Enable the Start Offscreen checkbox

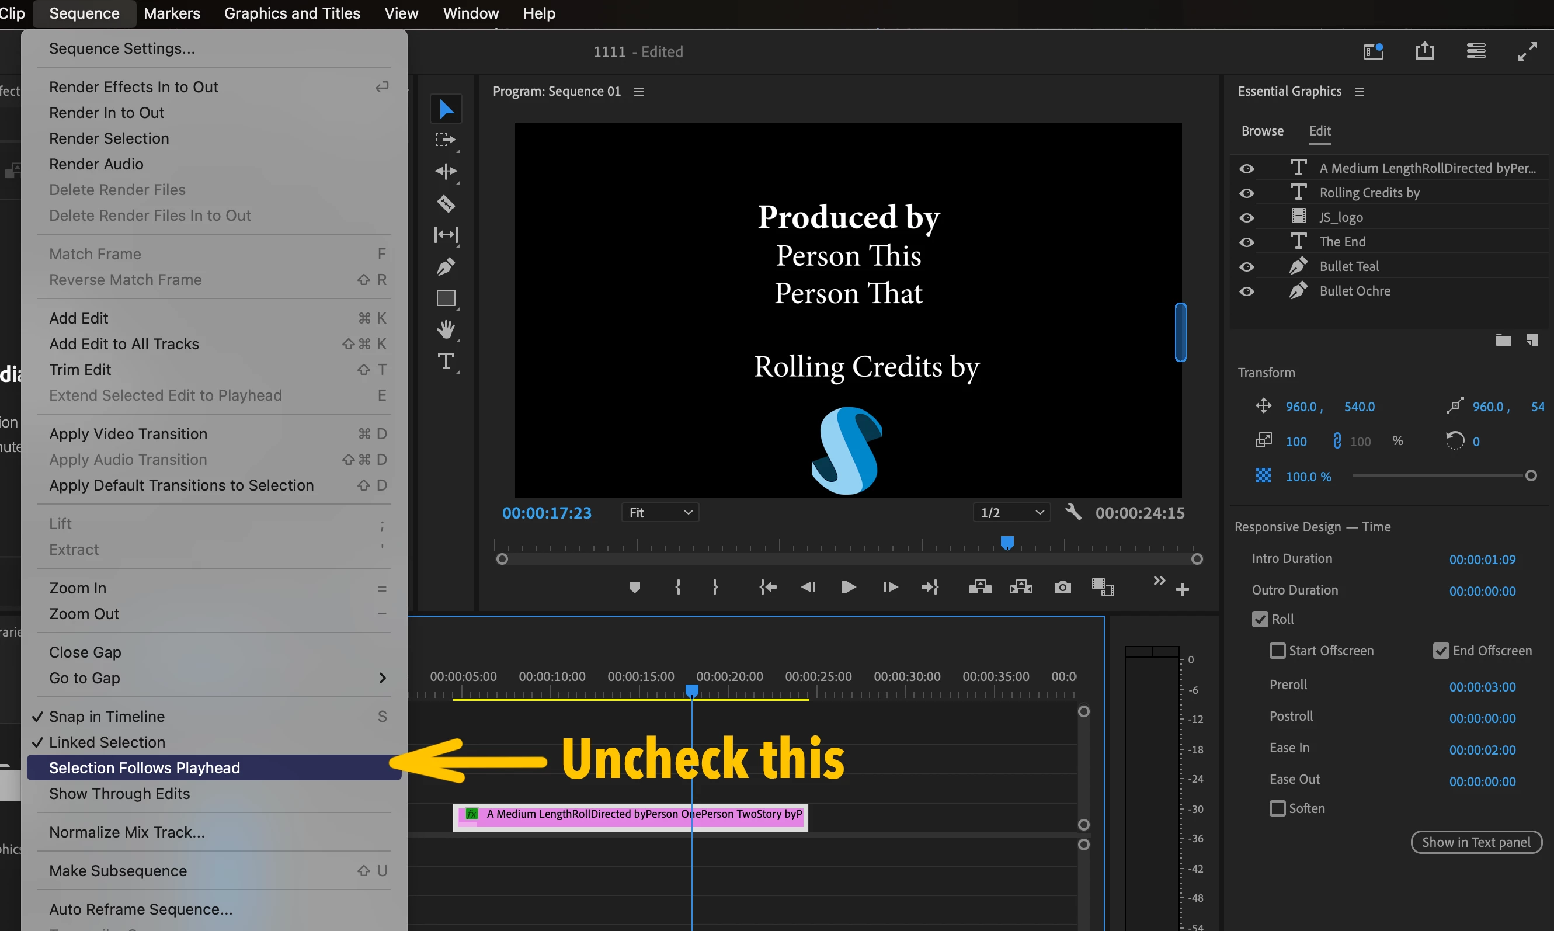pos(1277,651)
